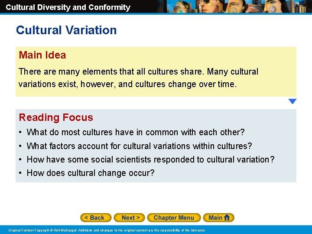This screenshot has height=234, width=312.
Task: Click the Main Idea heading
Action: click(42, 55)
